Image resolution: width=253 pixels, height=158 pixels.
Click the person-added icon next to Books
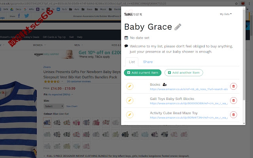tap(164, 85)
